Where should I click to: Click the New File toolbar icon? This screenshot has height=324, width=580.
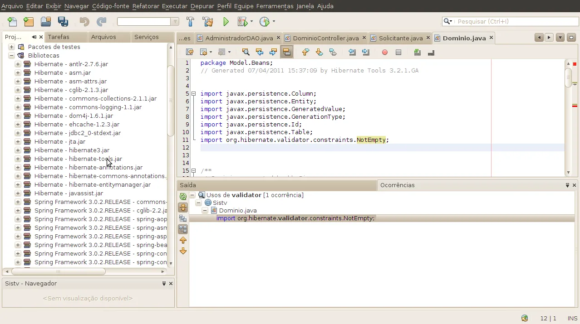12,21
